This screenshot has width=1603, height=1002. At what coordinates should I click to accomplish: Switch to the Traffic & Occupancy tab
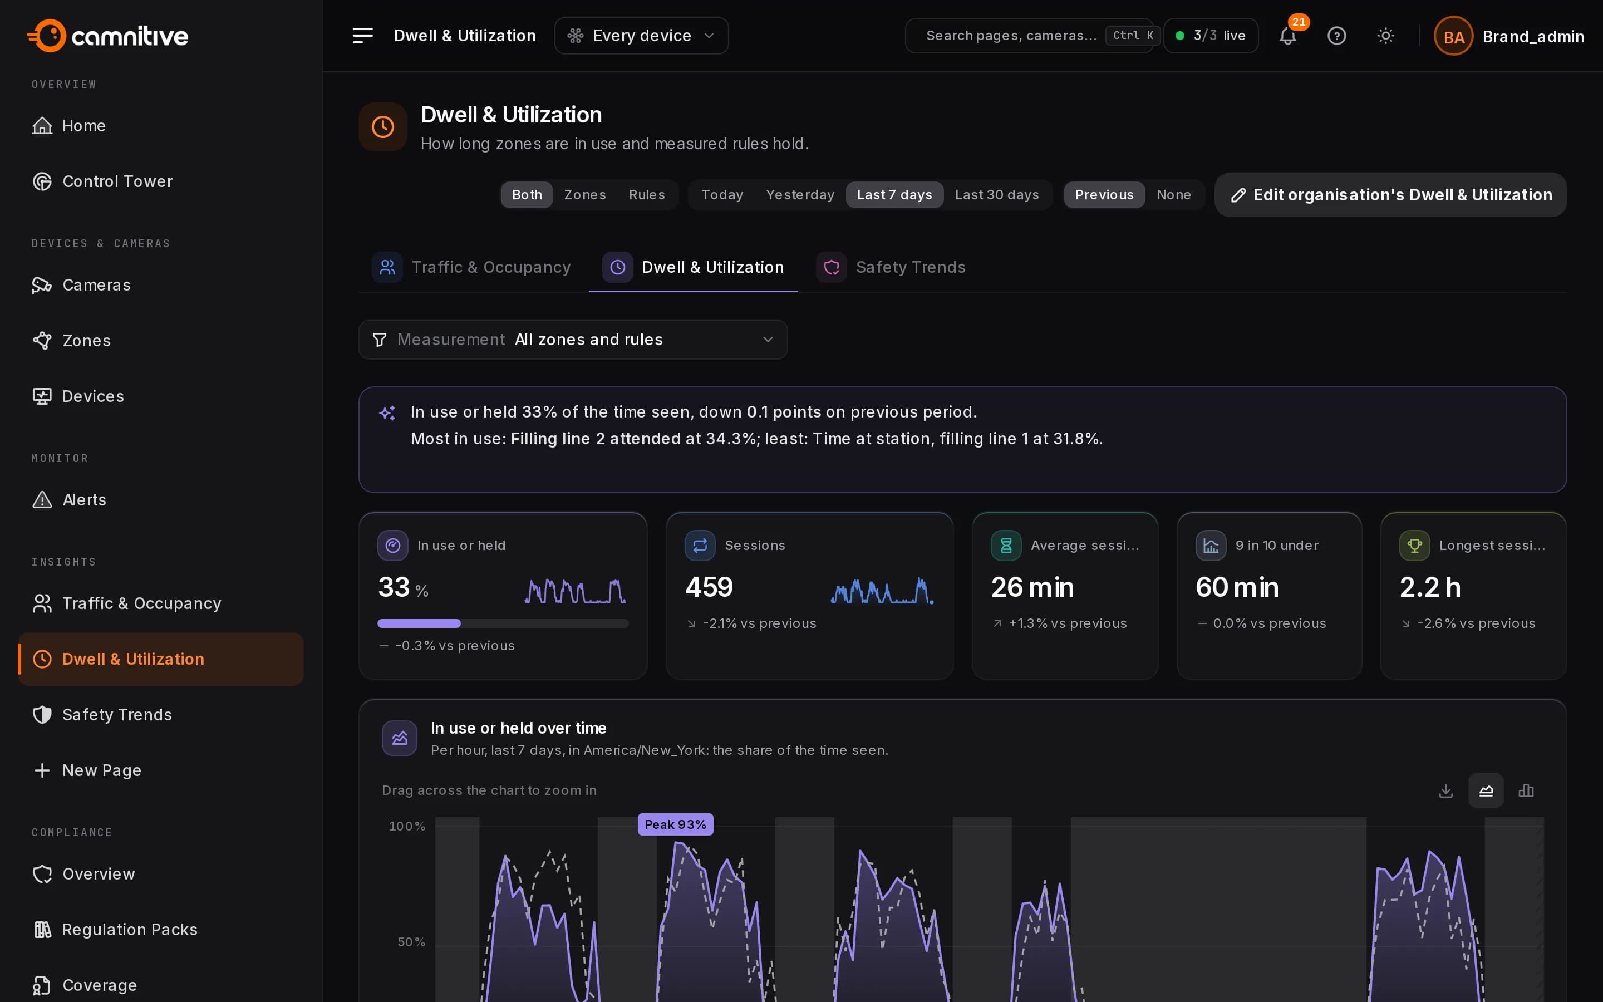click(471, 267)
